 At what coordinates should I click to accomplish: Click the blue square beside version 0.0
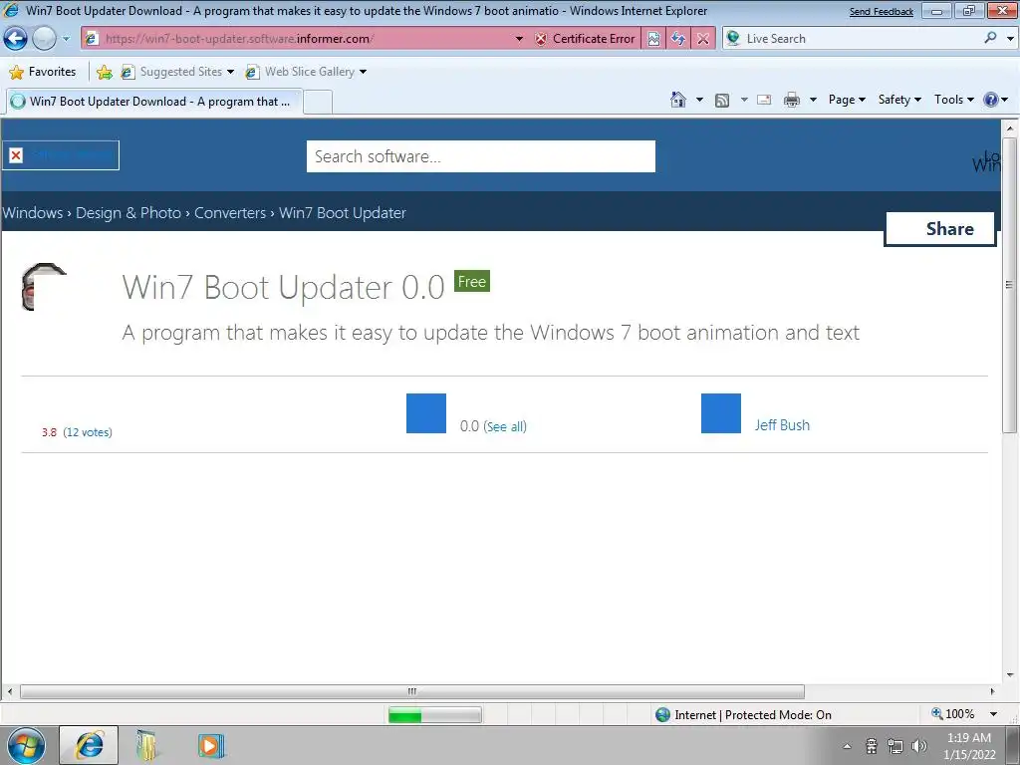[x=426, y=413]
